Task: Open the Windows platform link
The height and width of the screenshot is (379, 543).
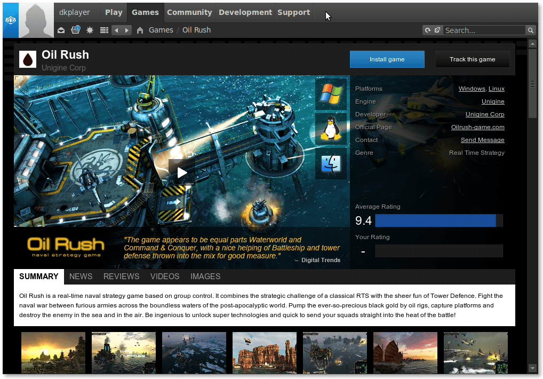Action: coord(472,89)
